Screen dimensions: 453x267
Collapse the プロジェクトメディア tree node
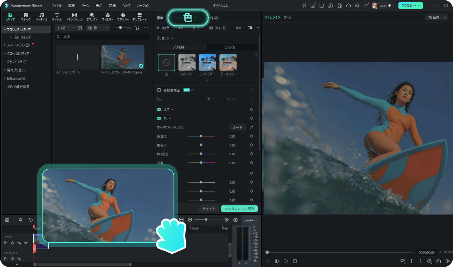[5, 30]
